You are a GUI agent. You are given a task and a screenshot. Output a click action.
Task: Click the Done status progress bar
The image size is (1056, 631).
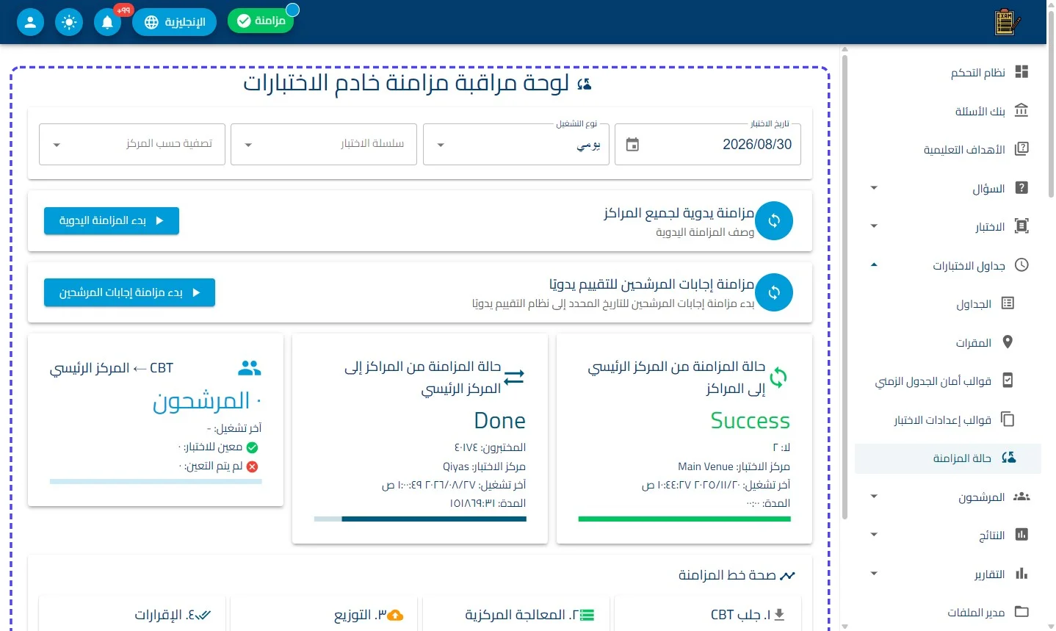pyautogui.click(x=420, y=519)
